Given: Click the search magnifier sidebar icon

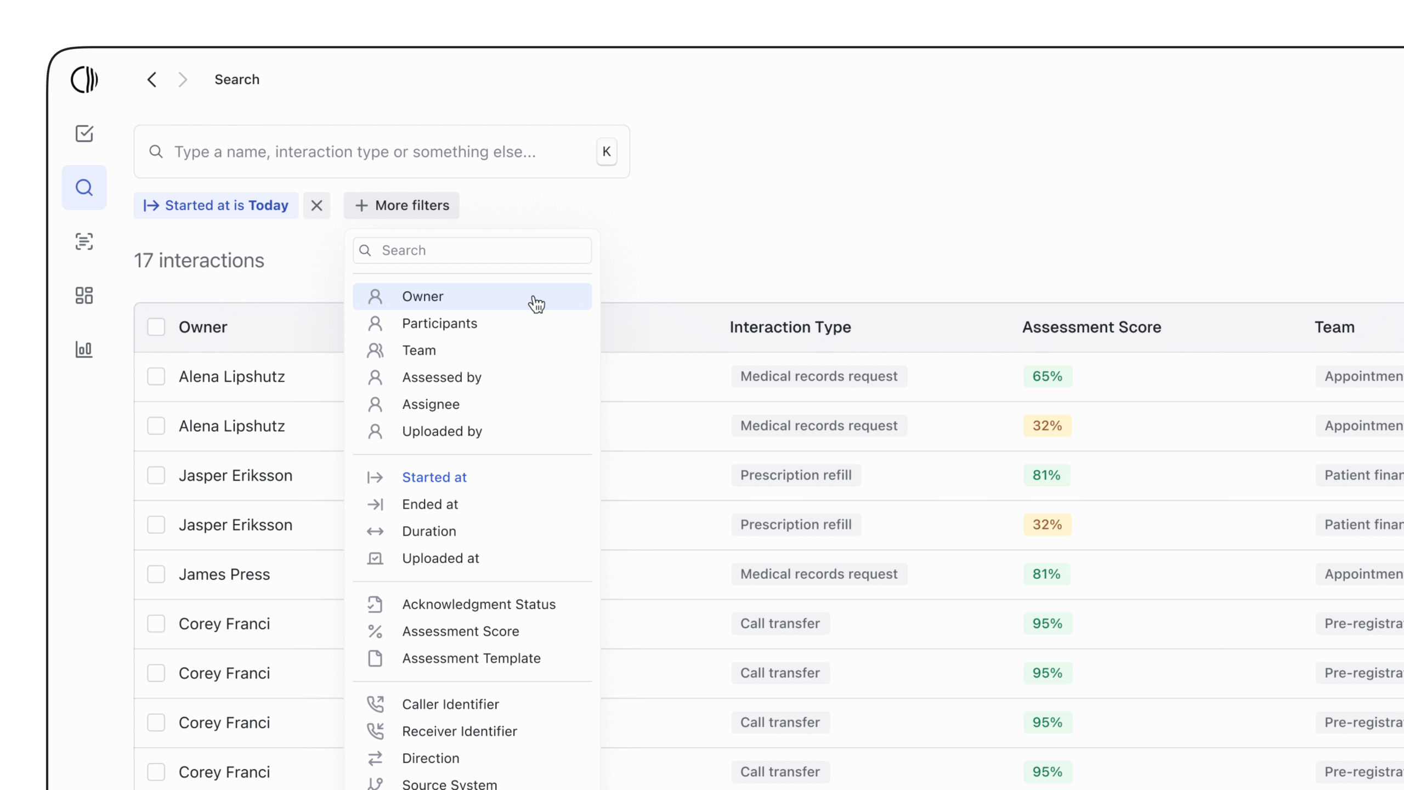Looking at the screenshot, I should click(x=84, y=188).
